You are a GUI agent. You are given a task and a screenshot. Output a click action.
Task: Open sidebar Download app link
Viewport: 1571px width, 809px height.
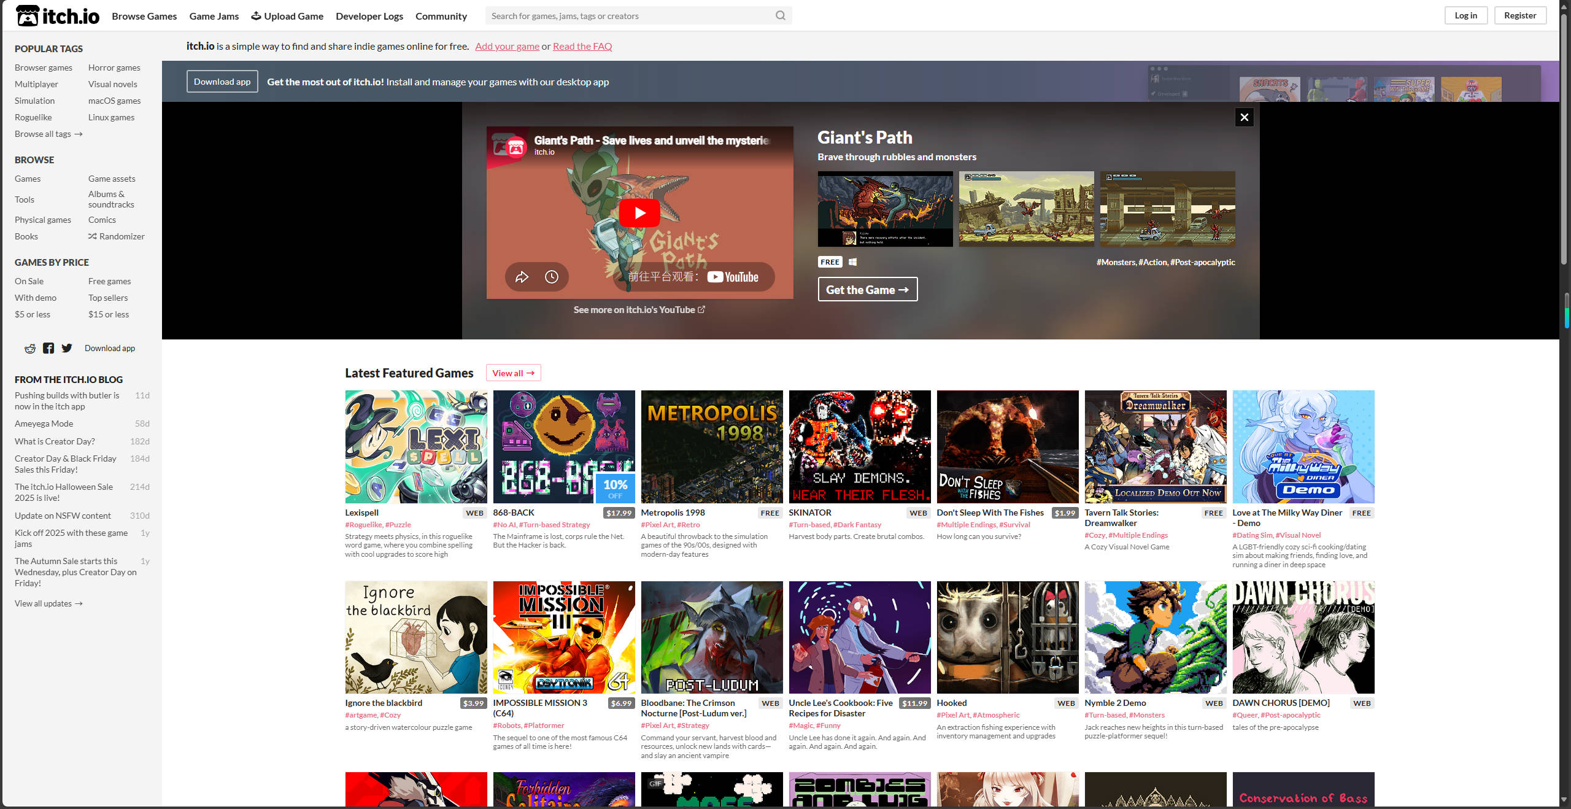coord(110,348)
